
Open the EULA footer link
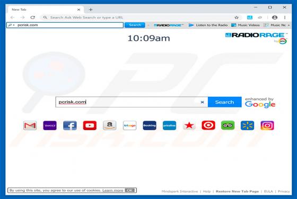tap(268, 192)
